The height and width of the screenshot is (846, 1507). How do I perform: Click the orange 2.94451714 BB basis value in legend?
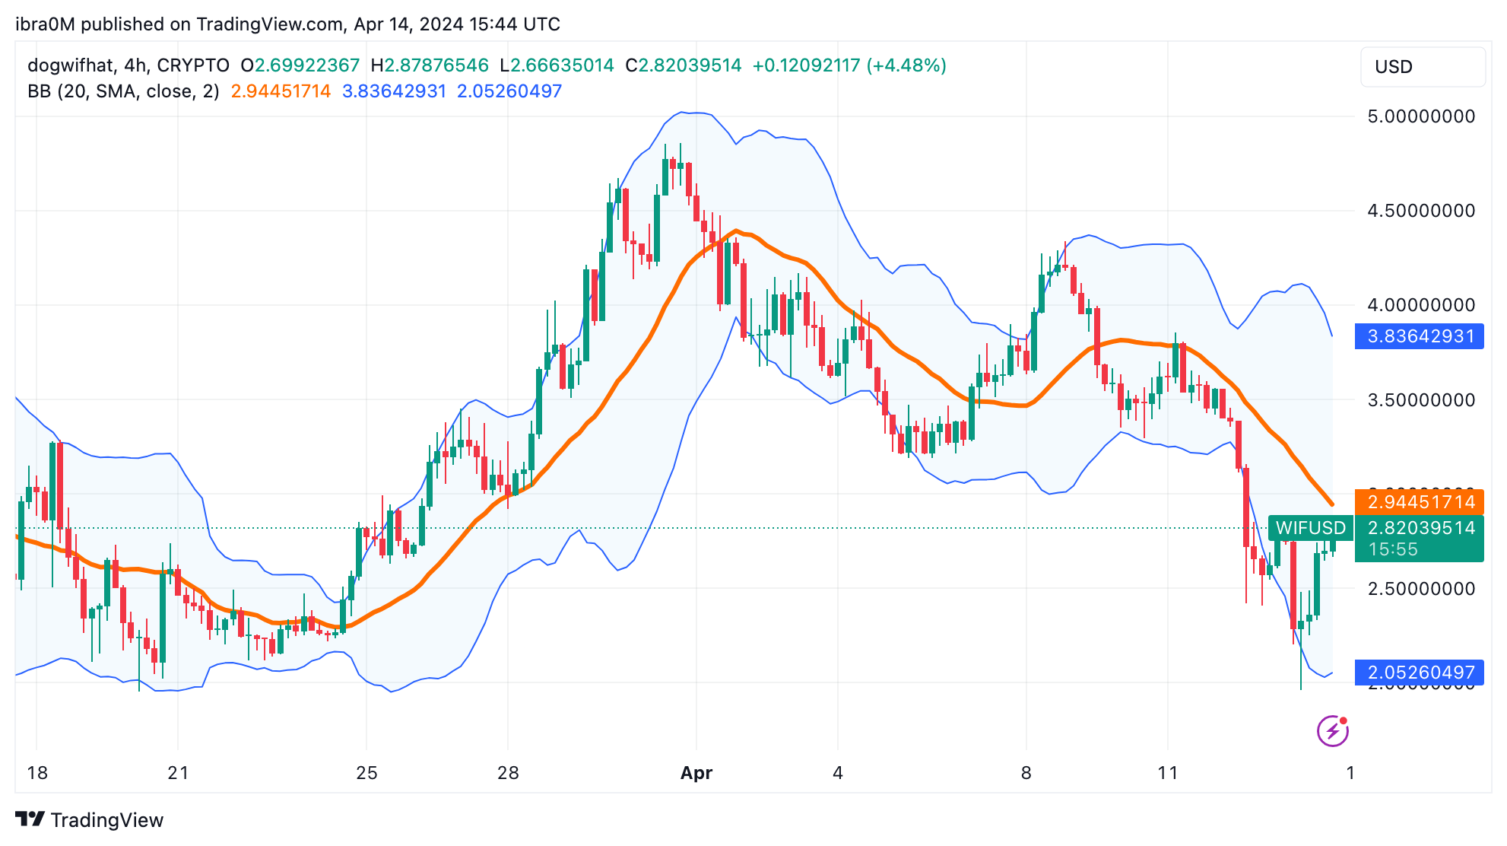[x=281, y=91]
